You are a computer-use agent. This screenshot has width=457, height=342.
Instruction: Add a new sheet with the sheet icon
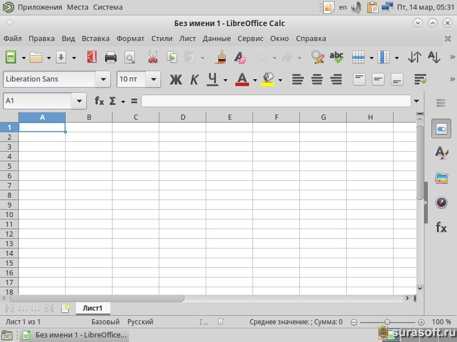point(66,308)
